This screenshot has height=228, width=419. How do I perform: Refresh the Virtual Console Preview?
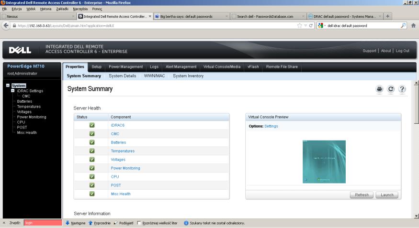[x=362, y=195]
